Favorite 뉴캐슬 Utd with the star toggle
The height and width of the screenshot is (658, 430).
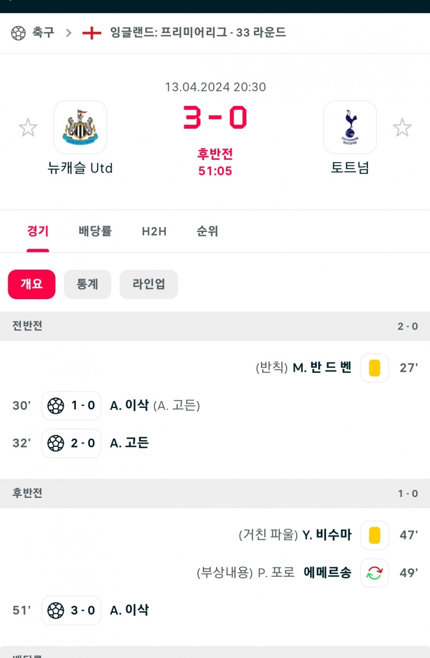pyautogui.click(x=28, y=128)
